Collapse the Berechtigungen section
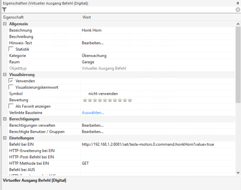 pos(5,119)
